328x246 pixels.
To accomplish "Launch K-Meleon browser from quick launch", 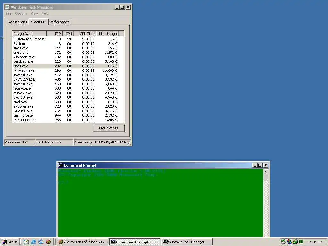I will (x=48, y=242).
